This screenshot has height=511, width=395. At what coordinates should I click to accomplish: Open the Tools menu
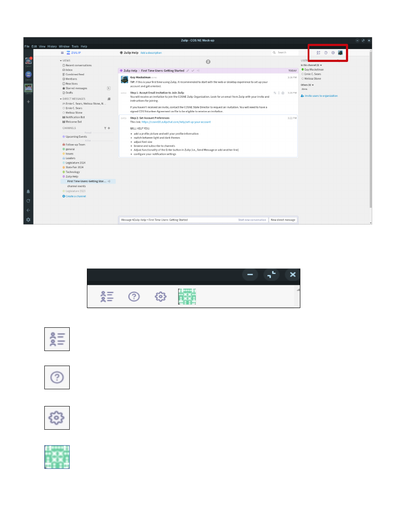click(75, 46)
